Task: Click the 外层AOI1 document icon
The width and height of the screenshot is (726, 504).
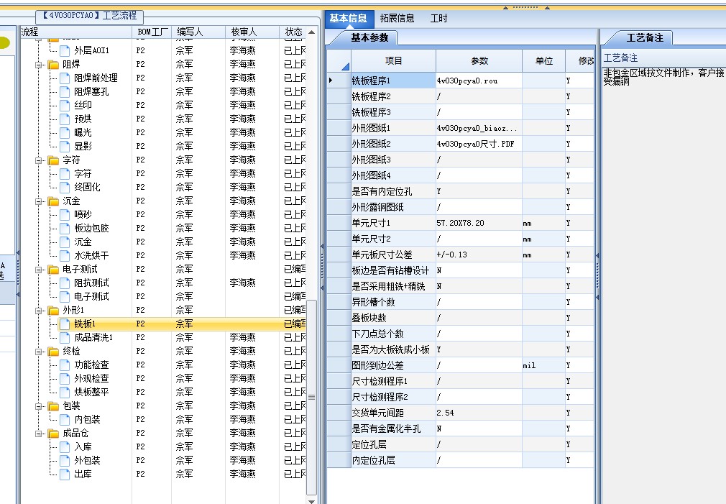Action: tap(65, 50)
